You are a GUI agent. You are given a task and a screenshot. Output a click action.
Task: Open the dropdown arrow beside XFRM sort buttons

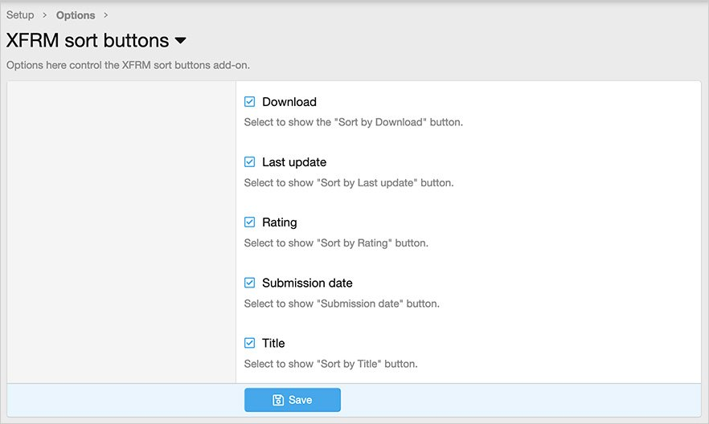[180, 40]
